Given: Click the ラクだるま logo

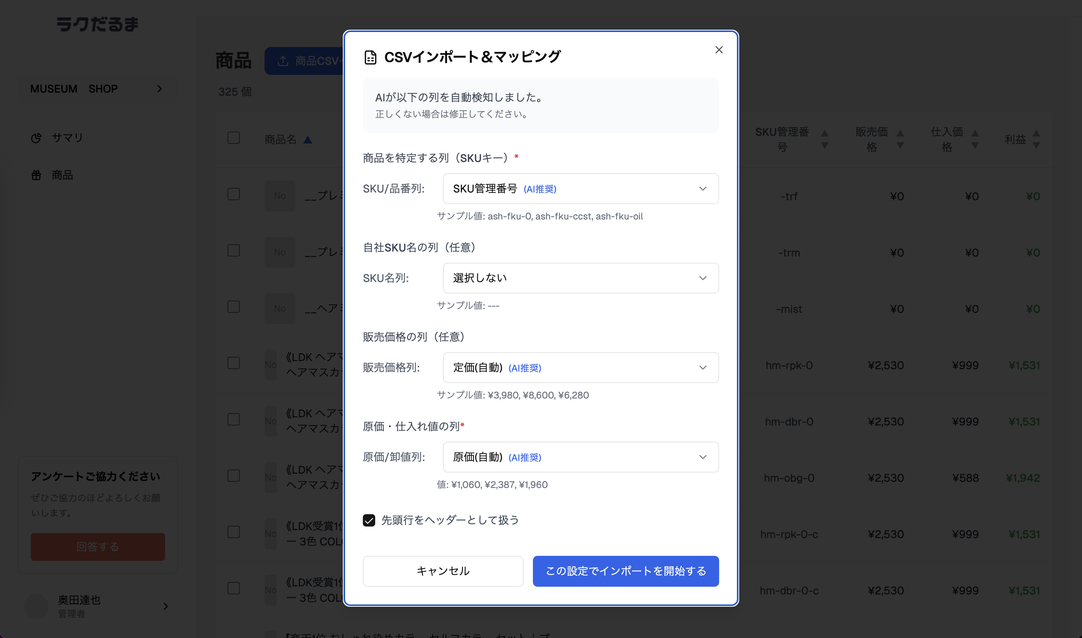Looking at the screenshot, I should (98, 25).
